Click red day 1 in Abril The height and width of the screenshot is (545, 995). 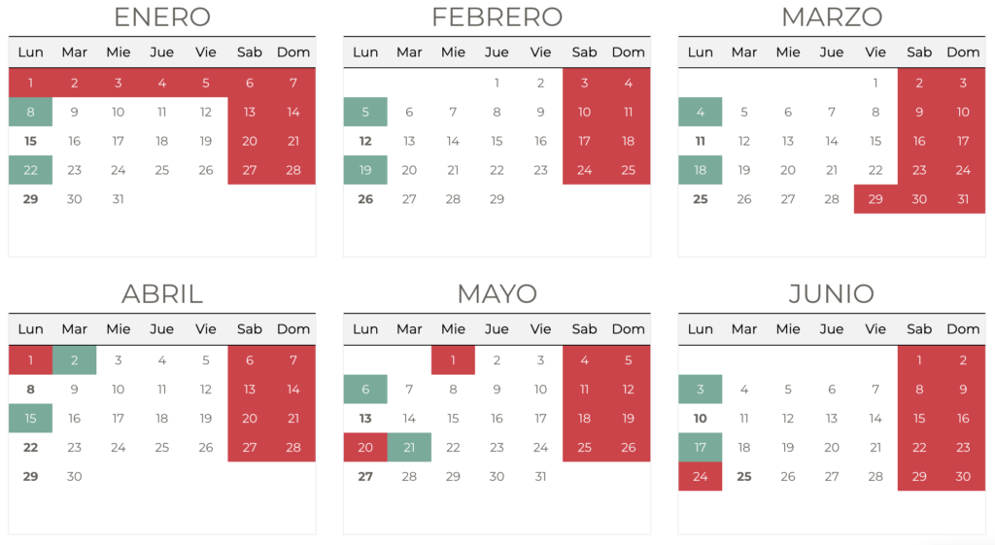point(30,360)
